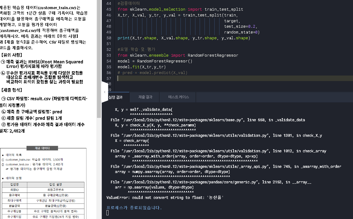353x219 pixels.
Task: Click the pandas/core/generic.py traceback line
Action: pos(211,182)
